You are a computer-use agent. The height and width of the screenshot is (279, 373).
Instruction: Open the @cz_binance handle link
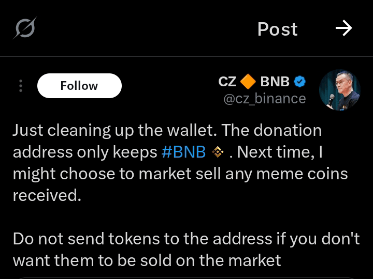click(264, 98)
